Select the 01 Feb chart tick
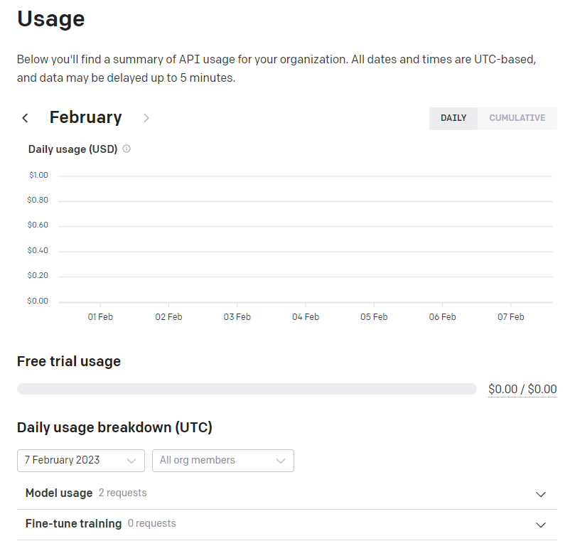The image size is (570, 551). point(100,316)
